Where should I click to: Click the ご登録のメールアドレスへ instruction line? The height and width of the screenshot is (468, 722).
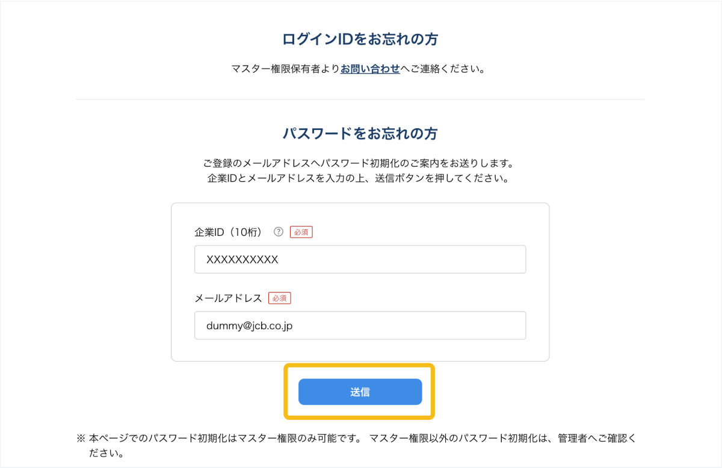360,164
